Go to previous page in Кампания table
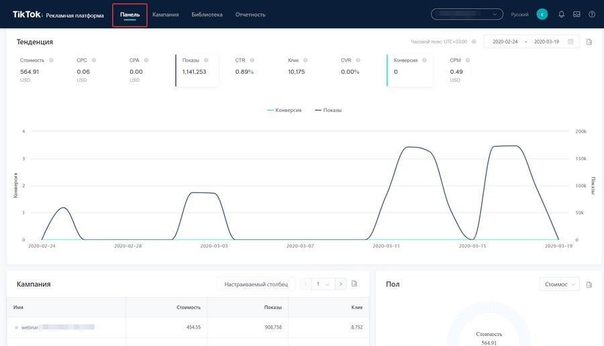 pos(306,284)
